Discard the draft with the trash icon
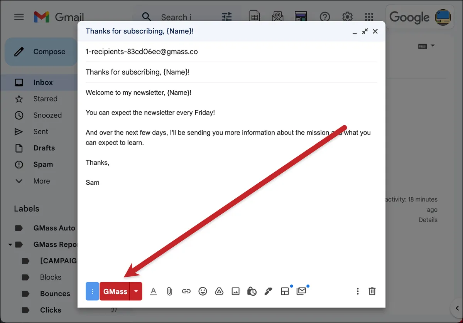The image size is (463, 323). point(372,291)
